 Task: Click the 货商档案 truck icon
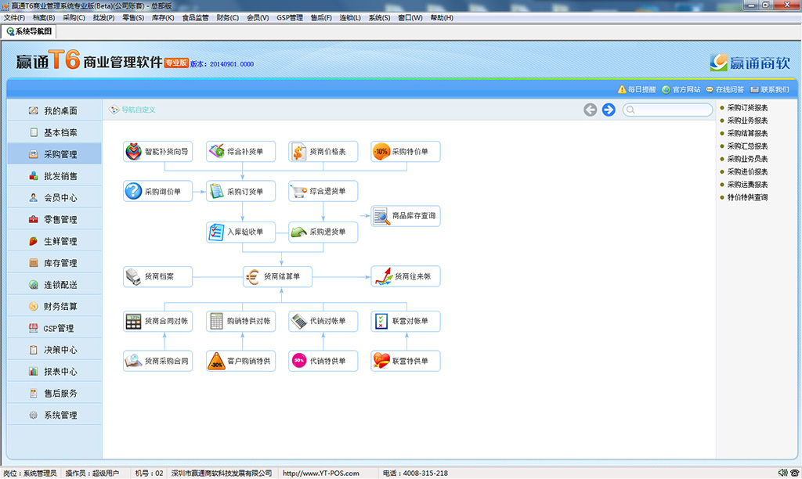click(x=133, y=276)
